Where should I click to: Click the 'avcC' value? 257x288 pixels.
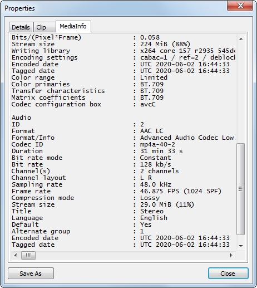click(148, 104)
